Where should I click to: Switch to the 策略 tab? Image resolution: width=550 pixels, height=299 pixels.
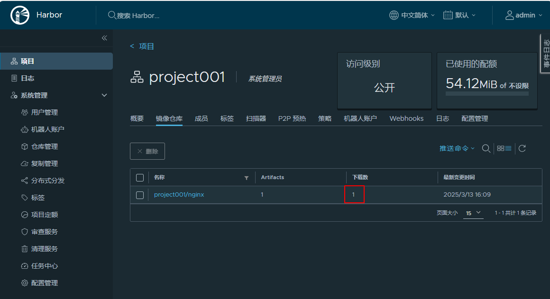click(x=325, y=118)
